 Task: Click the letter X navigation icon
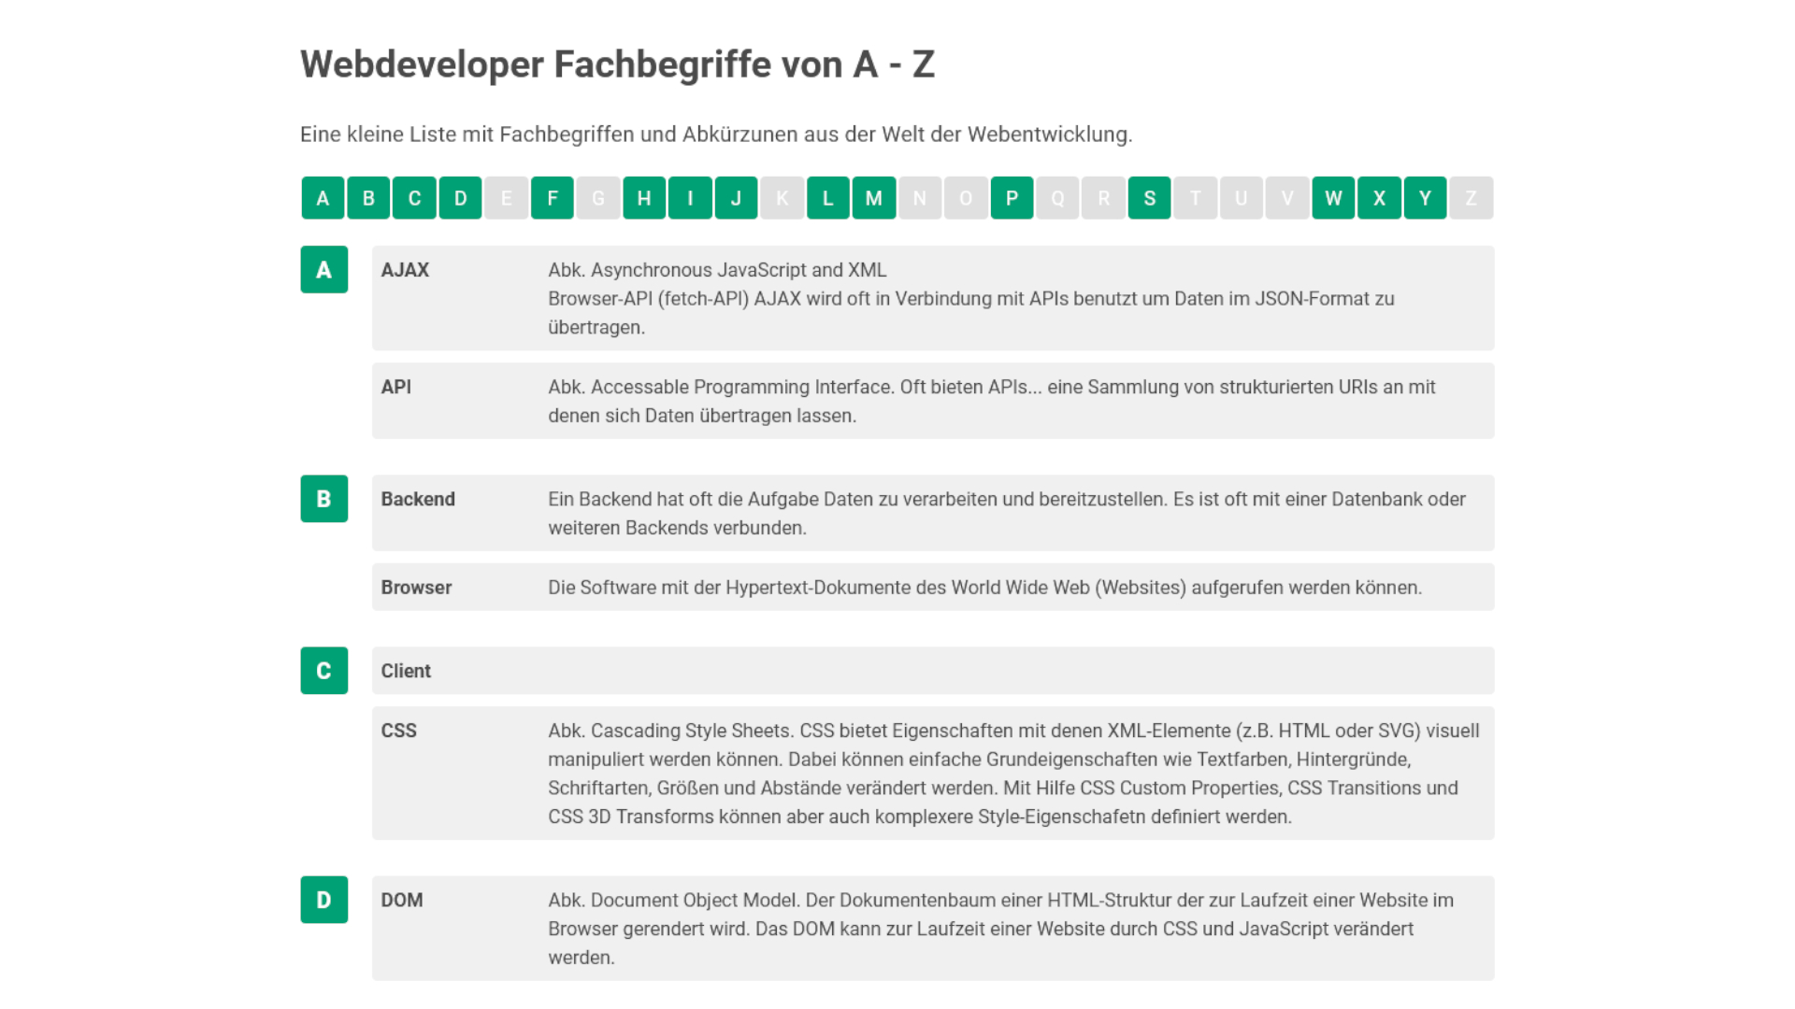coord(1380,197)
